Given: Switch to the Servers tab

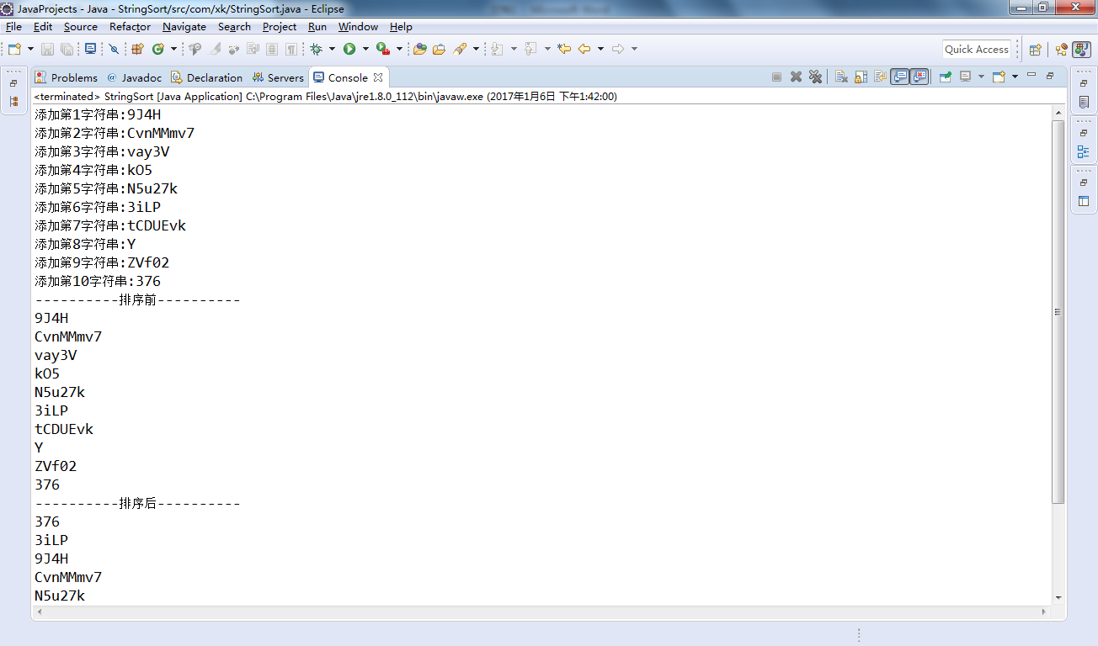Looking at the screenshot, I should click(x=278, y=77).
